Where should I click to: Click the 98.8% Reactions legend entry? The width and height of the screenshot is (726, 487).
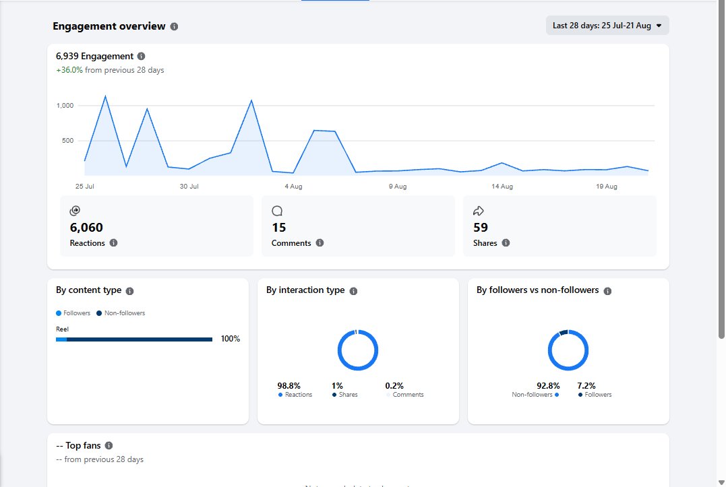point(295,390)
